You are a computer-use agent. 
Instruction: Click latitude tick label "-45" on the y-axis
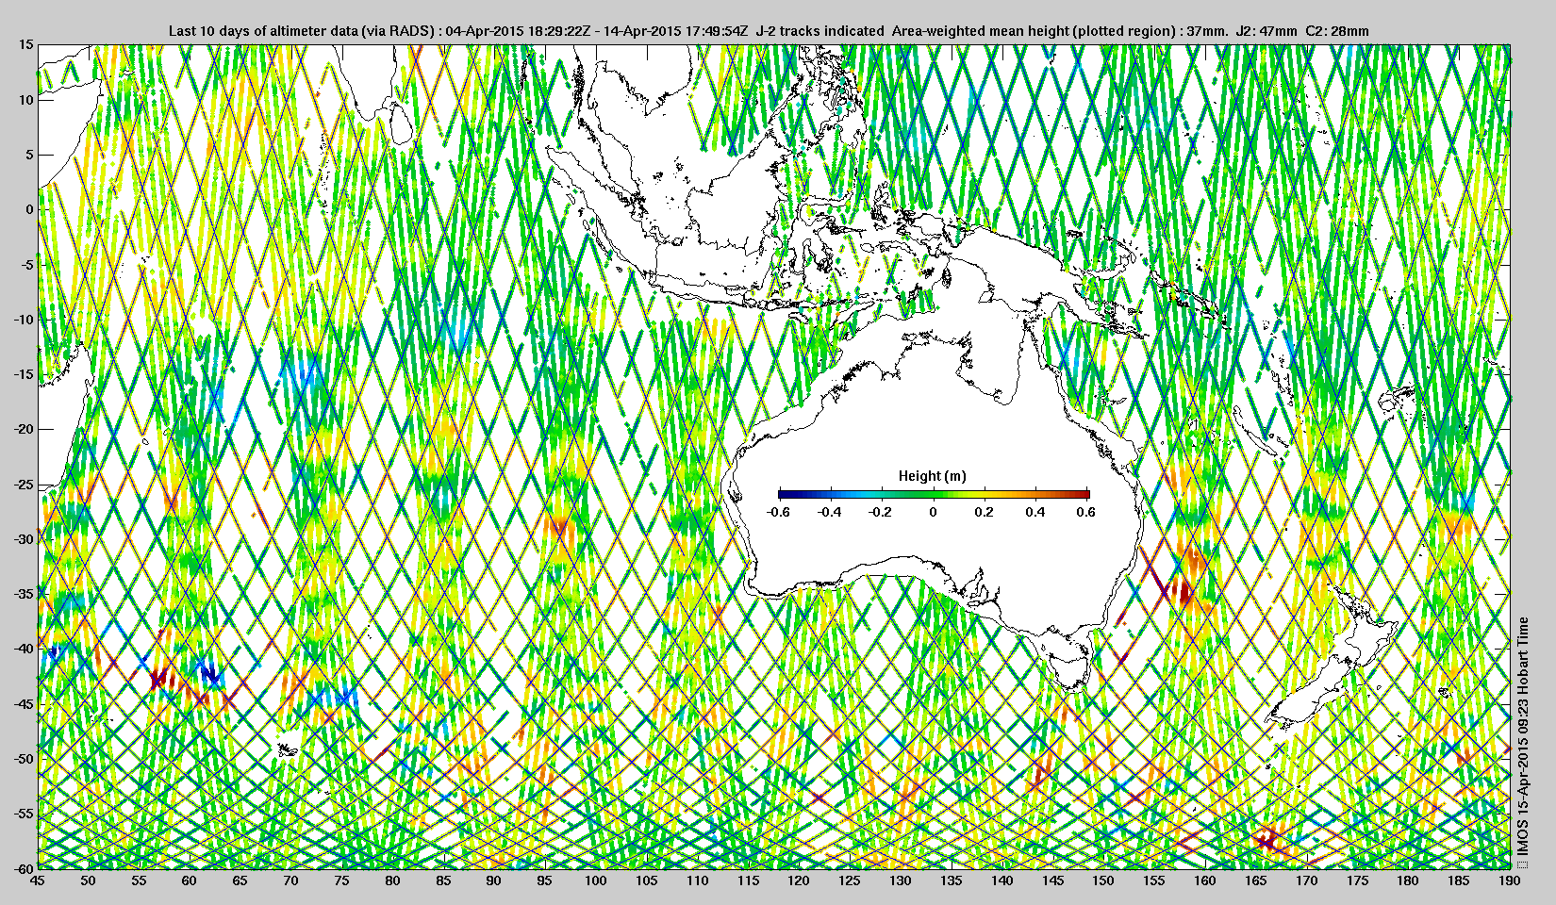[24, 704]
